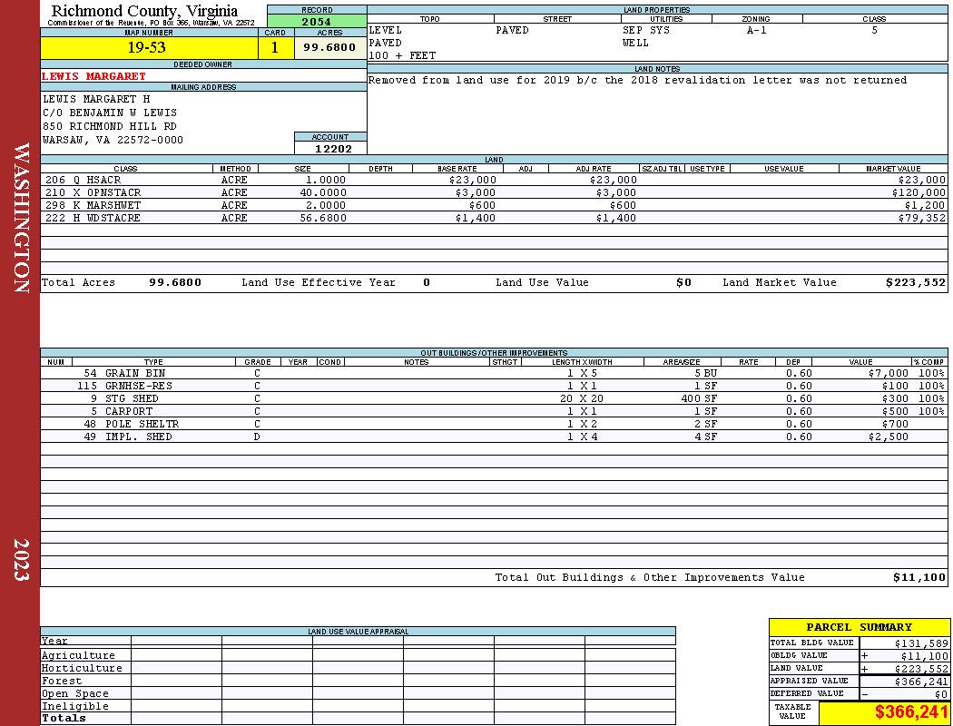Select GRNHSE-RES outbuilding type
This screenshot has height=726, width=953.
[x=139, y=386]
